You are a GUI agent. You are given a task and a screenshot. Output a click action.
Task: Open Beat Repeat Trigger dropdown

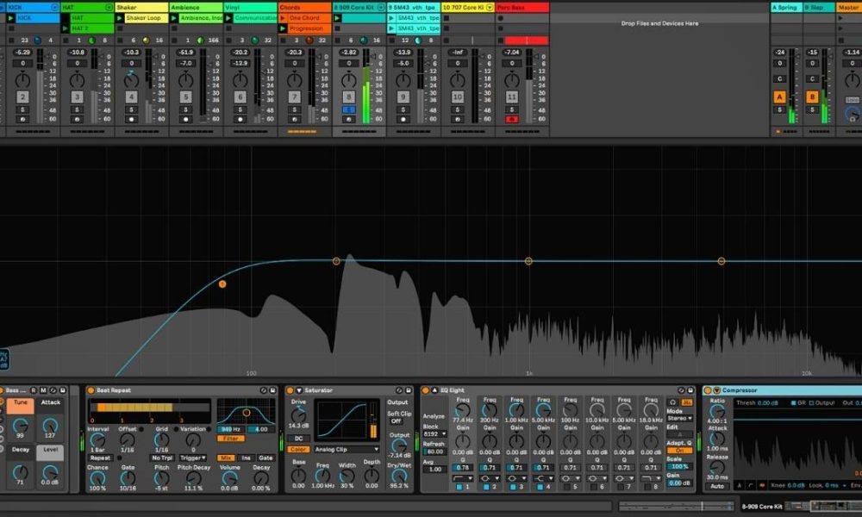pyautogui.click(x=193, y=458)
